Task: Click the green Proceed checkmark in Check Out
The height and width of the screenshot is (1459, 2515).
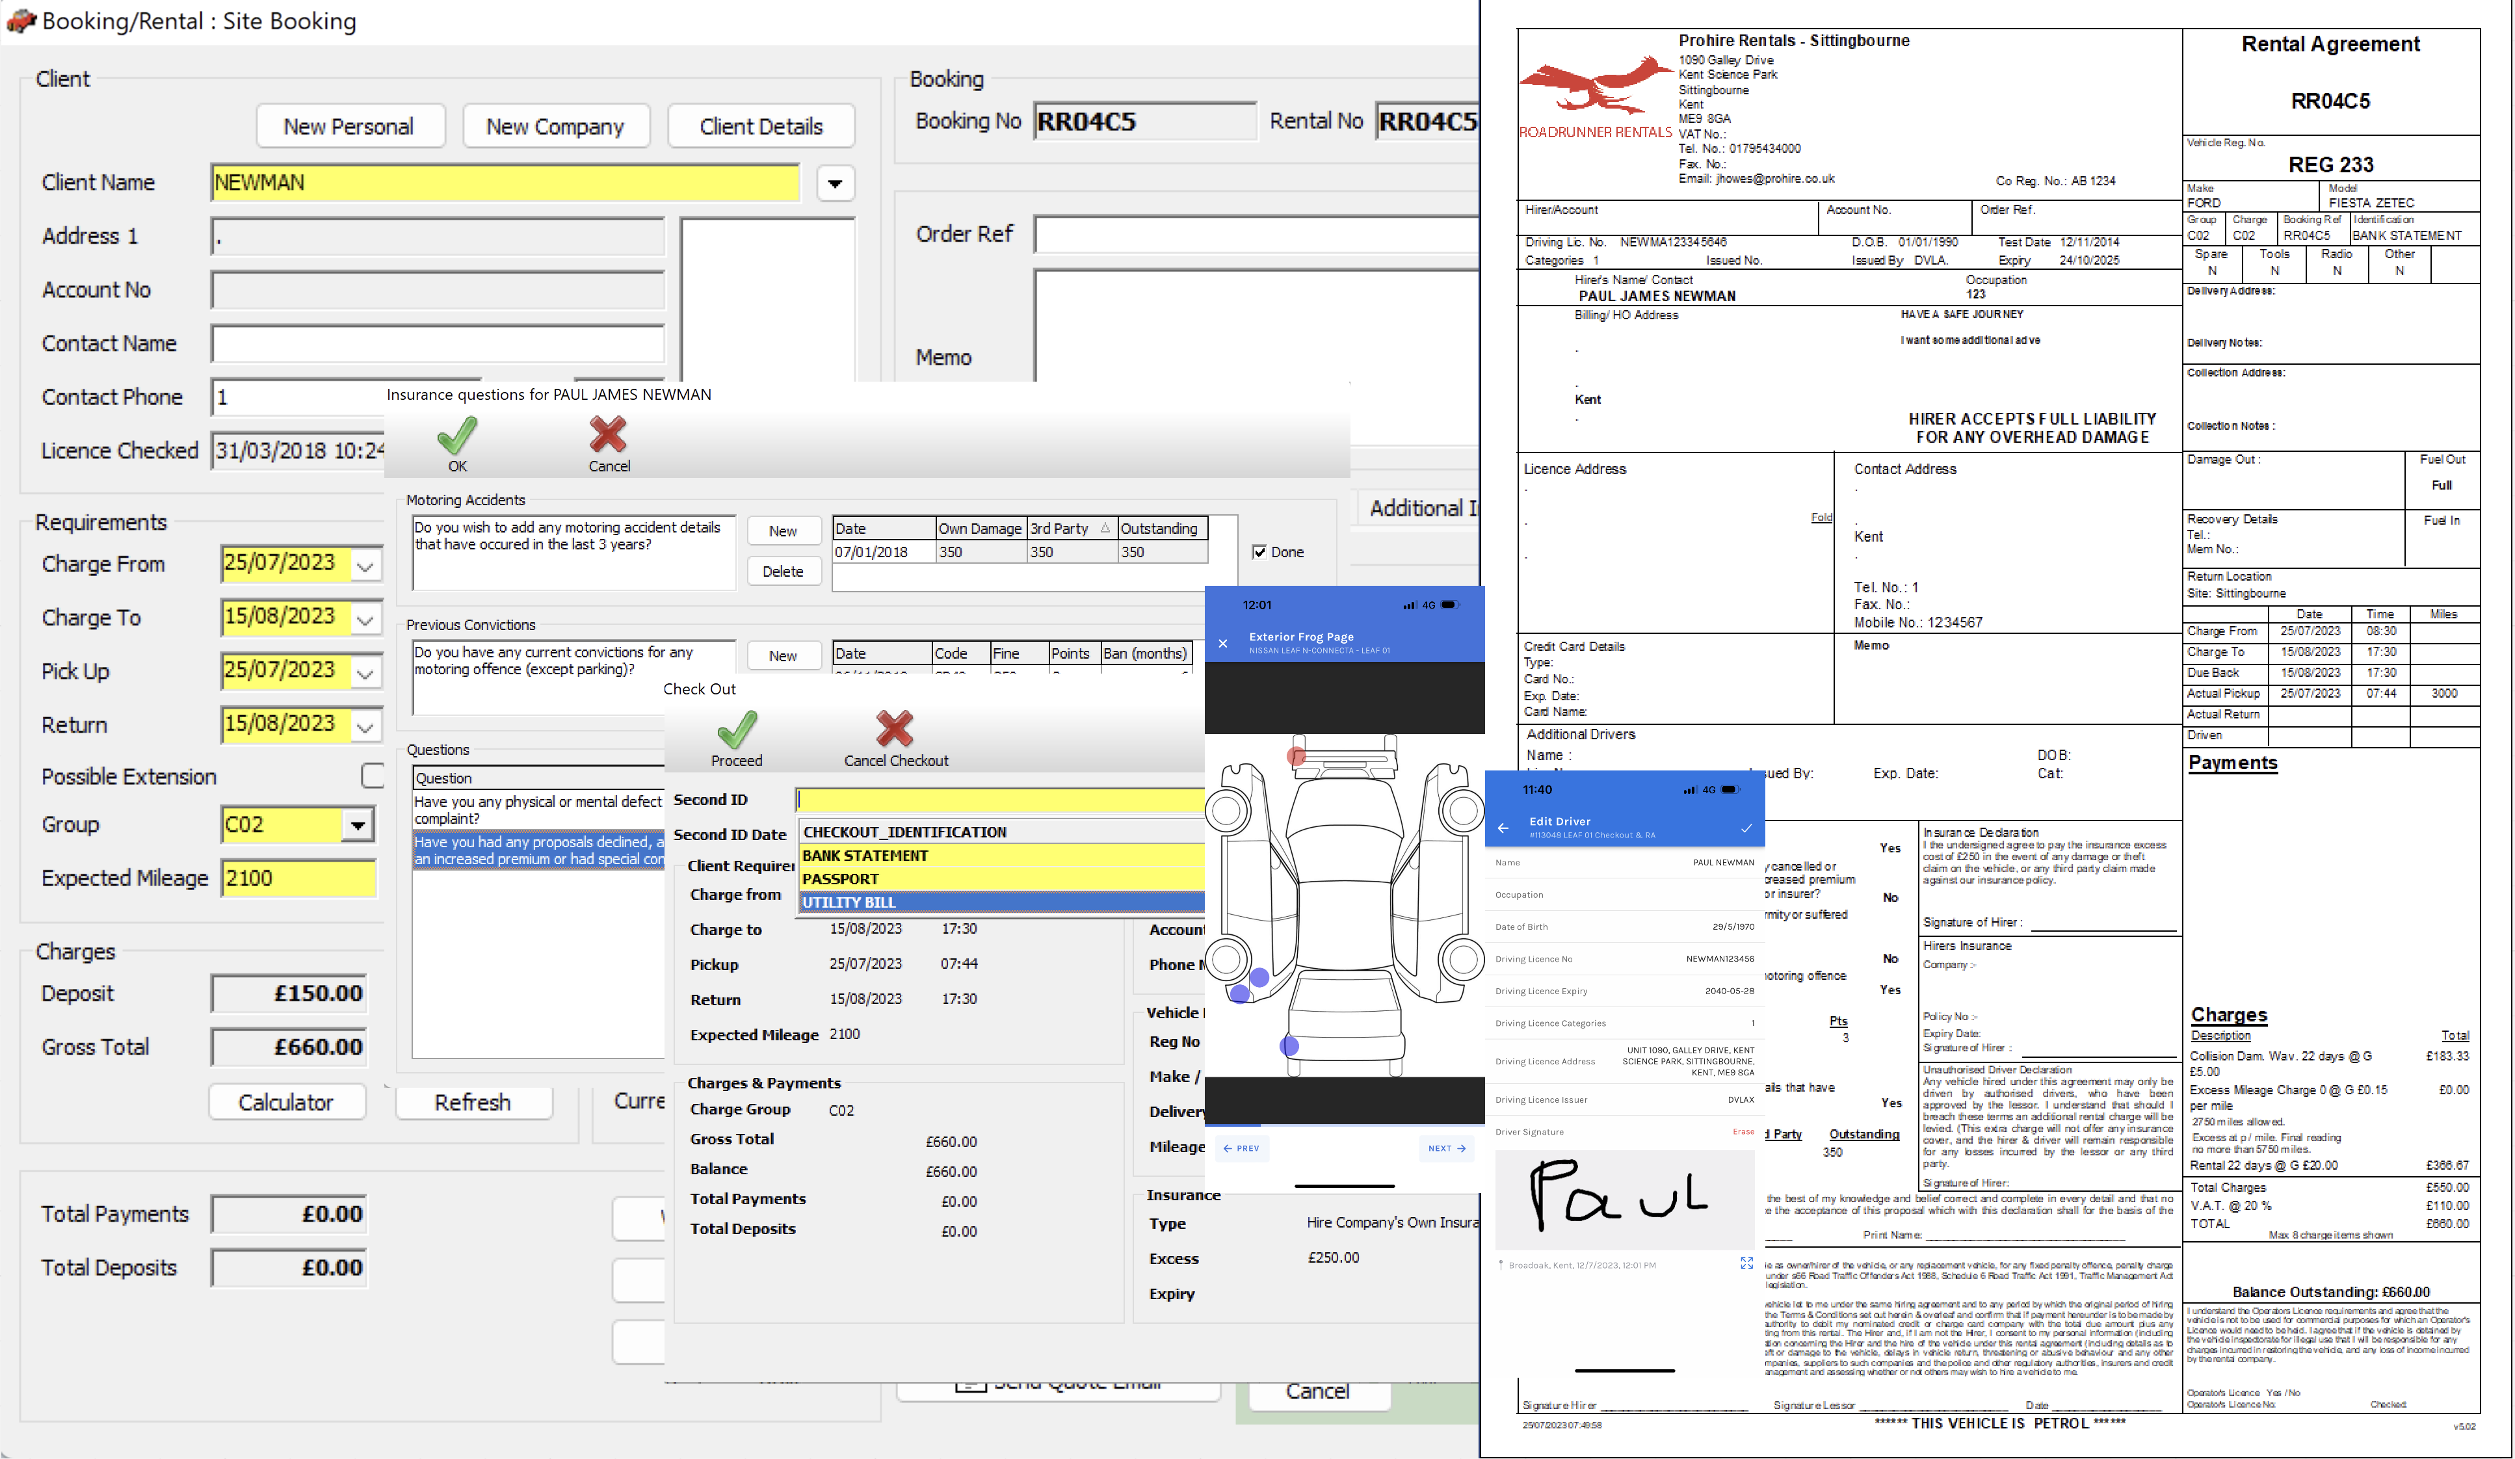Action: [737, 729]
